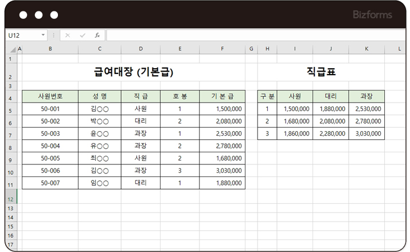
Task: Click 호봉 cell 3 for 50-006
Action: tap(180, 171)
